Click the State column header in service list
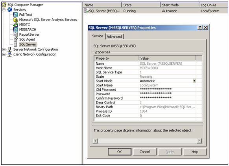Viewport: 229px width, 166px height. [141, 5]
